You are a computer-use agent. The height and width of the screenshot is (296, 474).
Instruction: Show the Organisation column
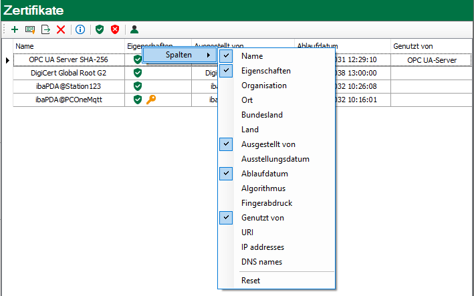point(263,86)
